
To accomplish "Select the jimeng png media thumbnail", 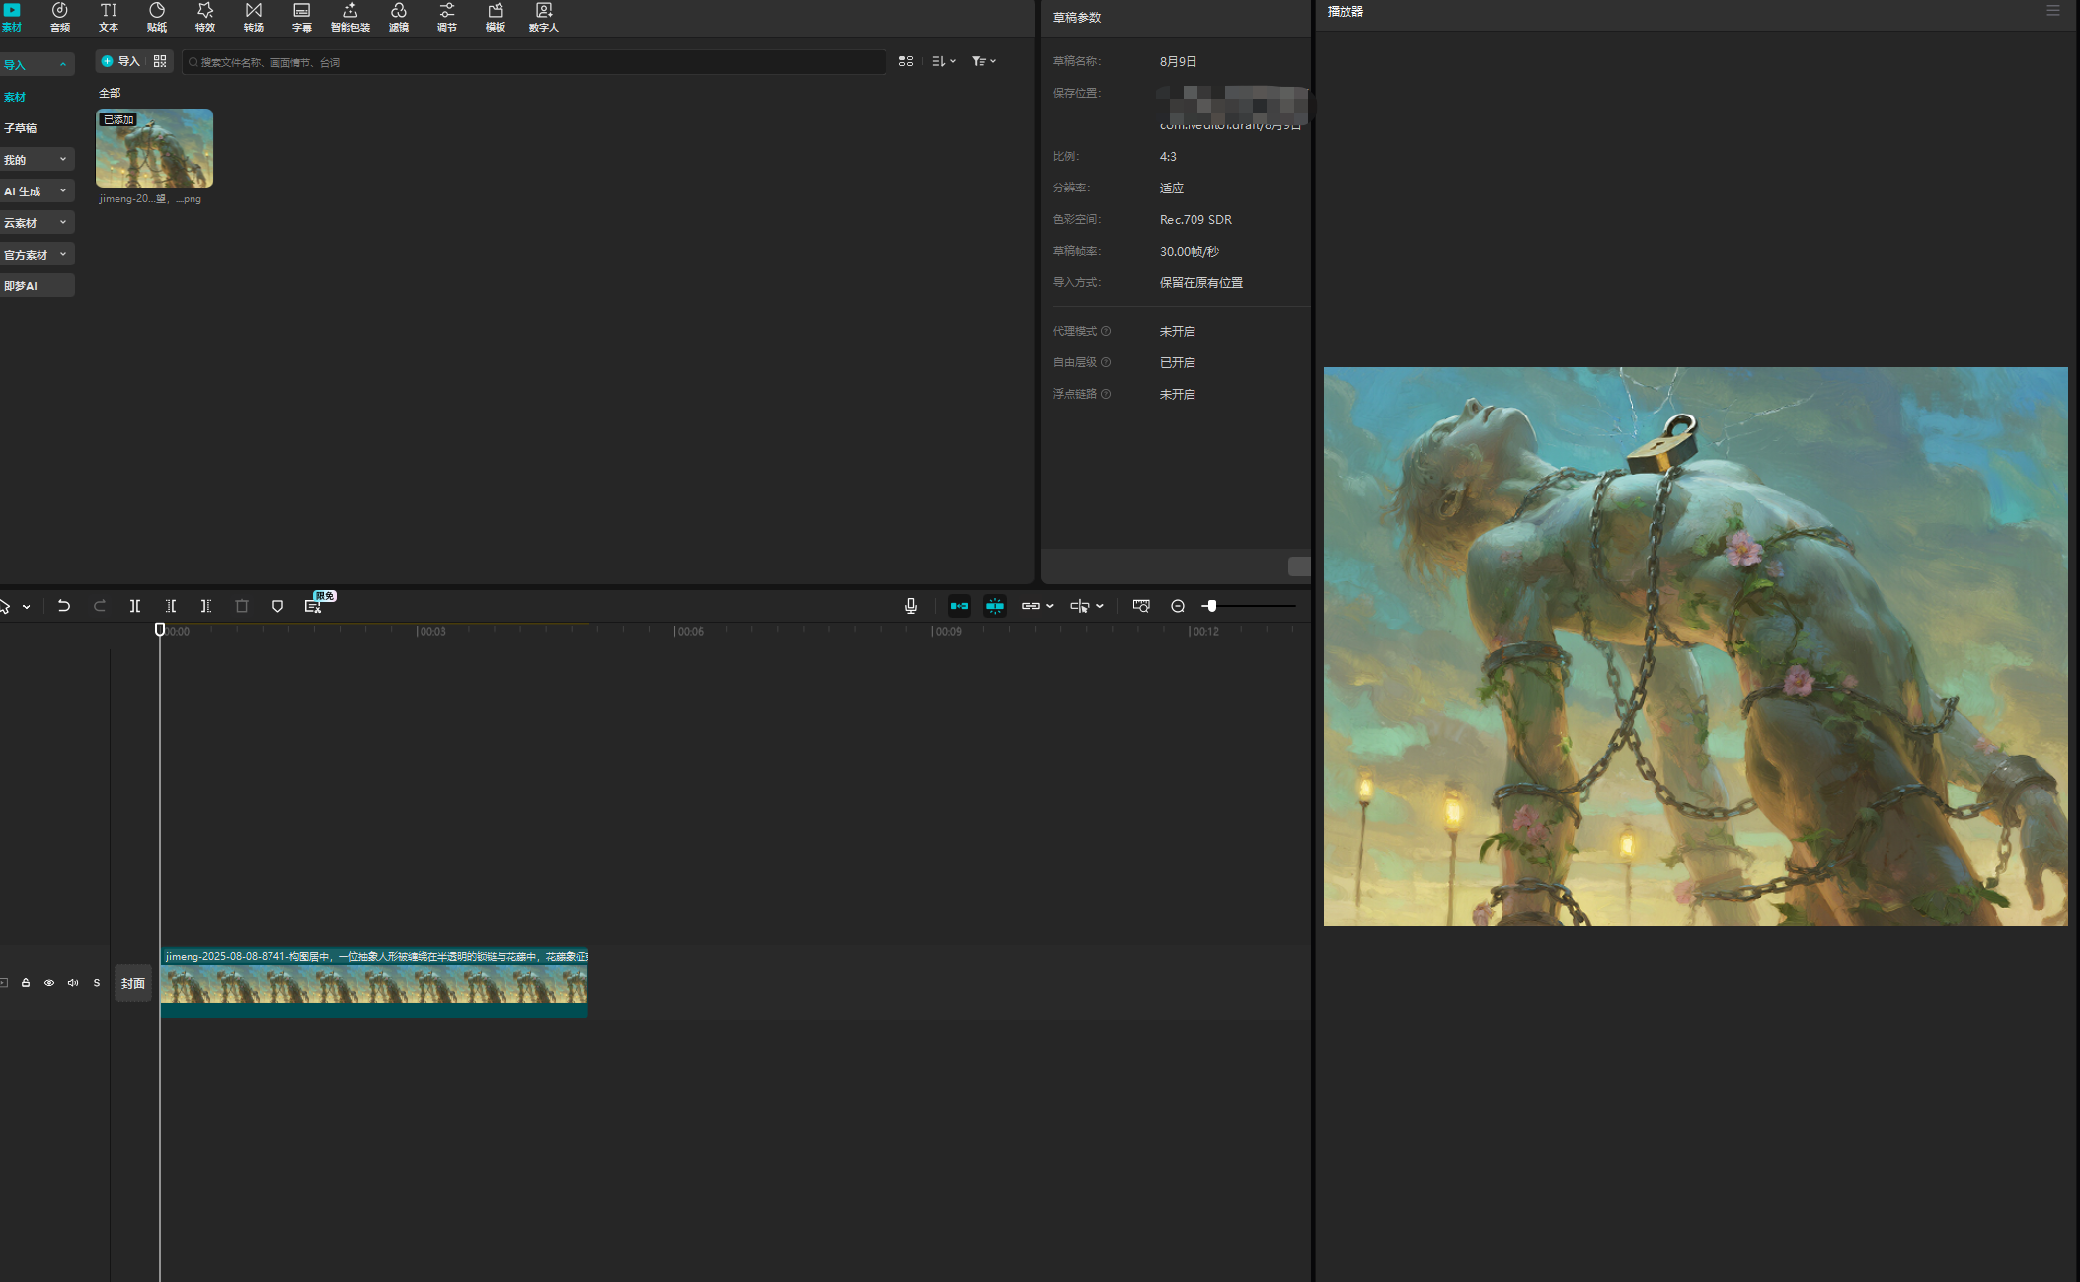I will [x=154, y=148].
